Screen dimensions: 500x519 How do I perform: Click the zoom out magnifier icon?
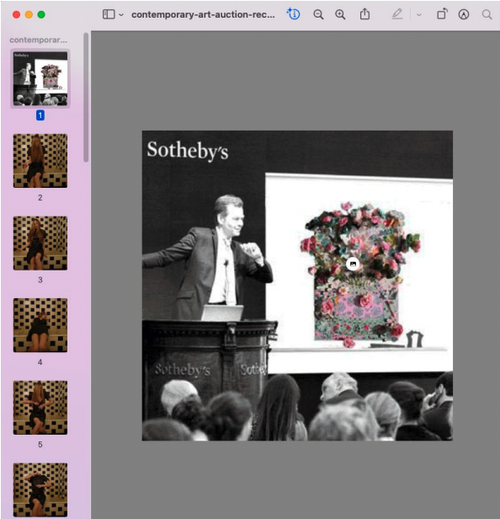[x=318, y=14]
